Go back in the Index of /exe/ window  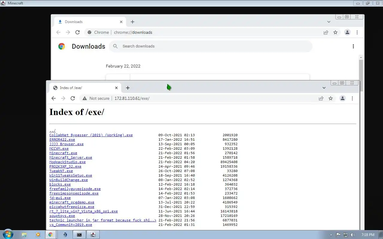click(54, 98)
